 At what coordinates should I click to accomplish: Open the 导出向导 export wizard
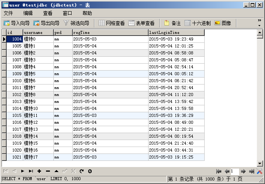point(46,23)
